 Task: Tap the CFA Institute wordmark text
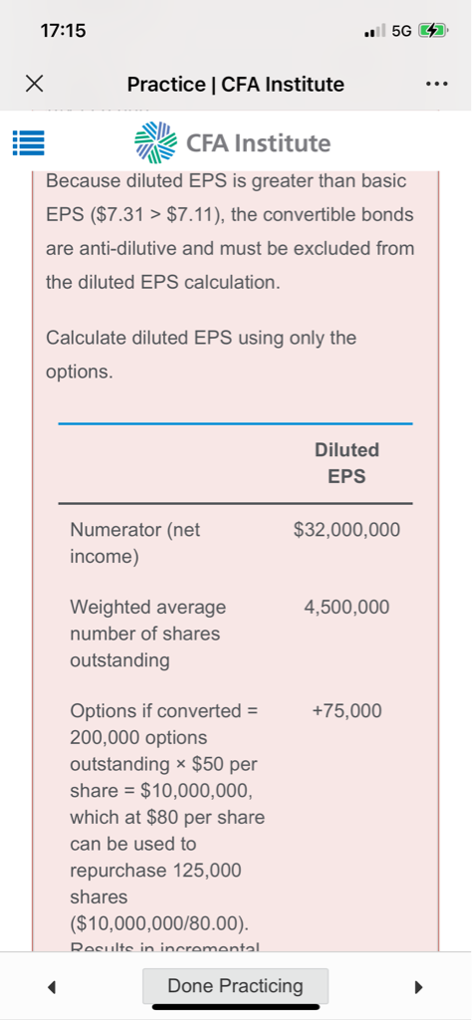259,143
